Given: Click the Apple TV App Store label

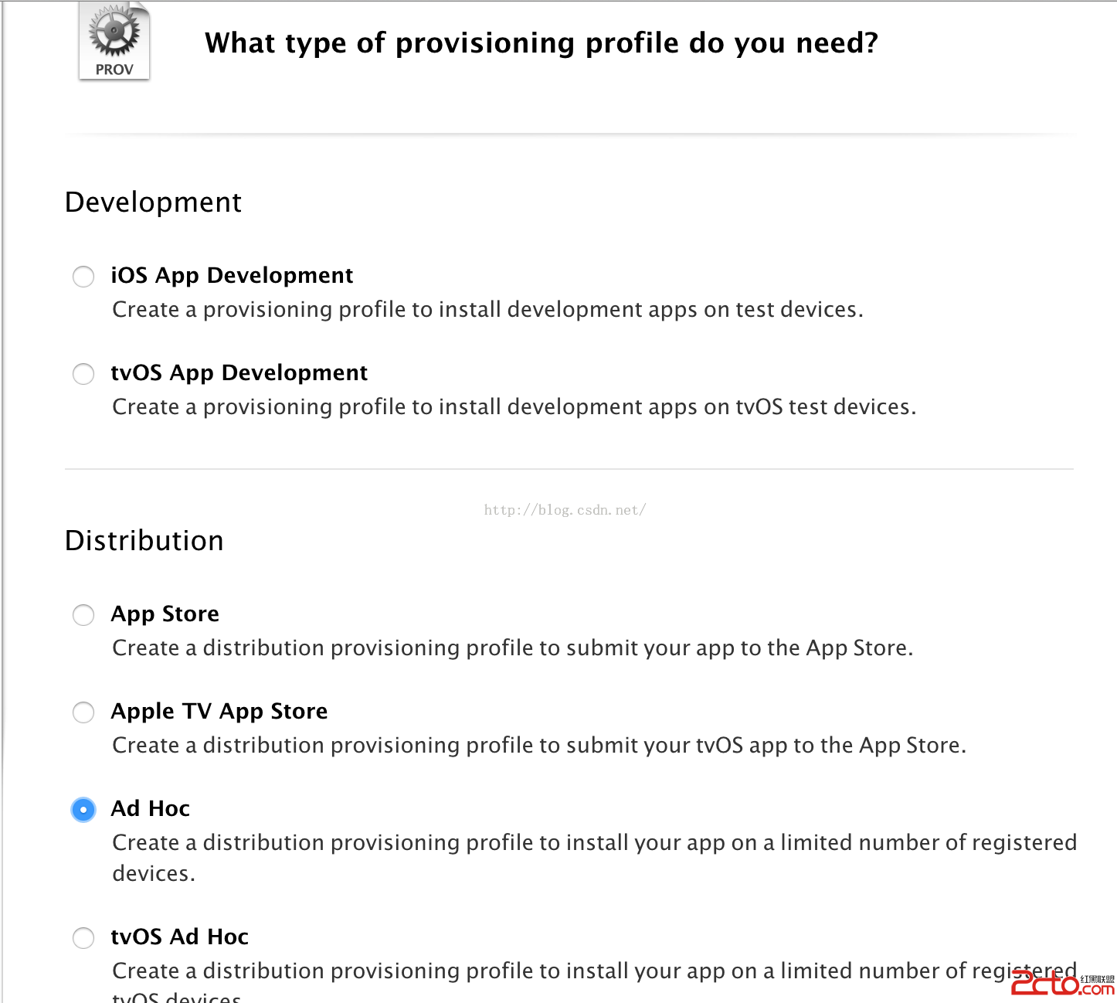Looking at the screenshot, I should pyautogui.click(x=219, y=711).
